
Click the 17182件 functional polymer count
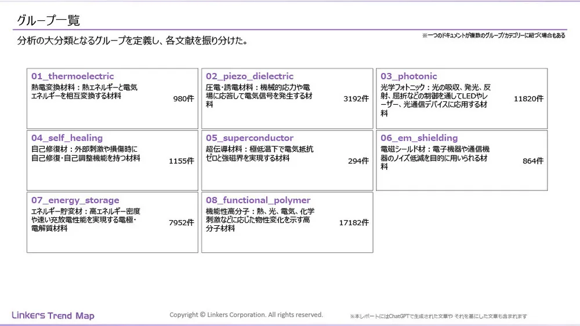coord(354,222)
